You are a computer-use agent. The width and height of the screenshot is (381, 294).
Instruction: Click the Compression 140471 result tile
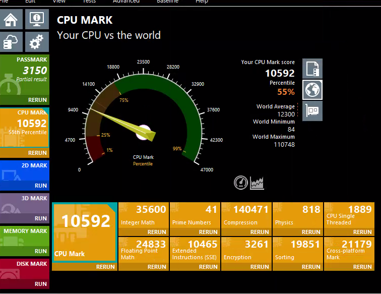(246, 215)
